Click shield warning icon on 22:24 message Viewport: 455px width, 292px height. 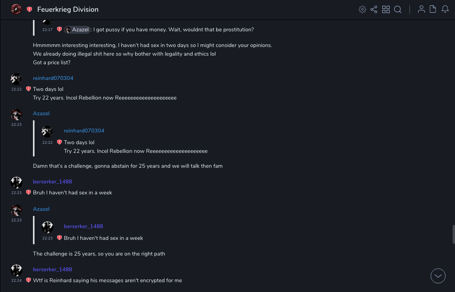click(x=28, y=280)
